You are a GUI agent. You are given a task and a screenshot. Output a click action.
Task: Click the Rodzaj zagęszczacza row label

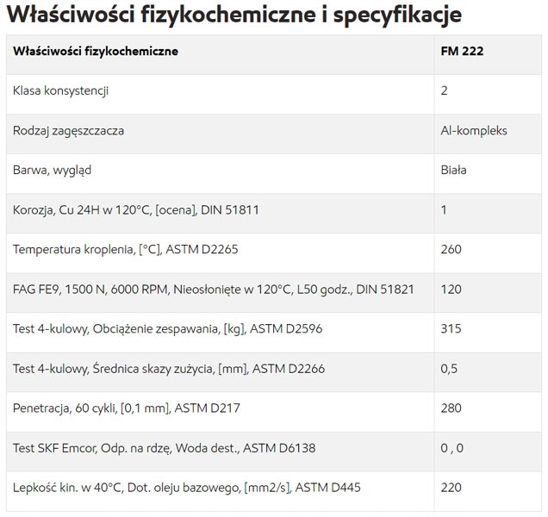click(69, 130)
